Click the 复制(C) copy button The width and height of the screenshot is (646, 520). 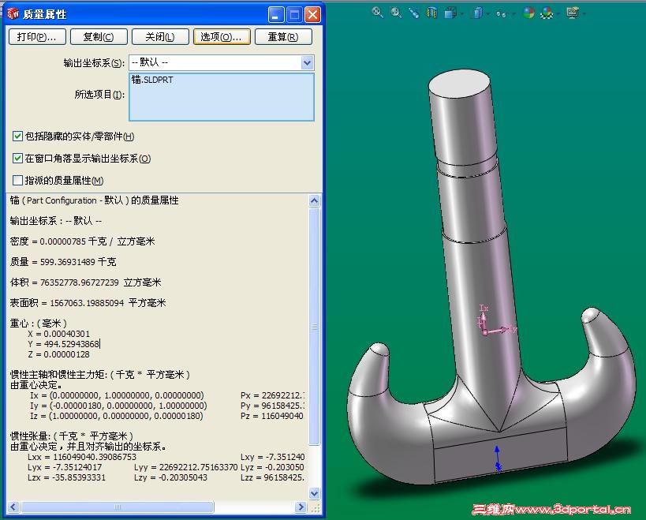pos(99,36)
